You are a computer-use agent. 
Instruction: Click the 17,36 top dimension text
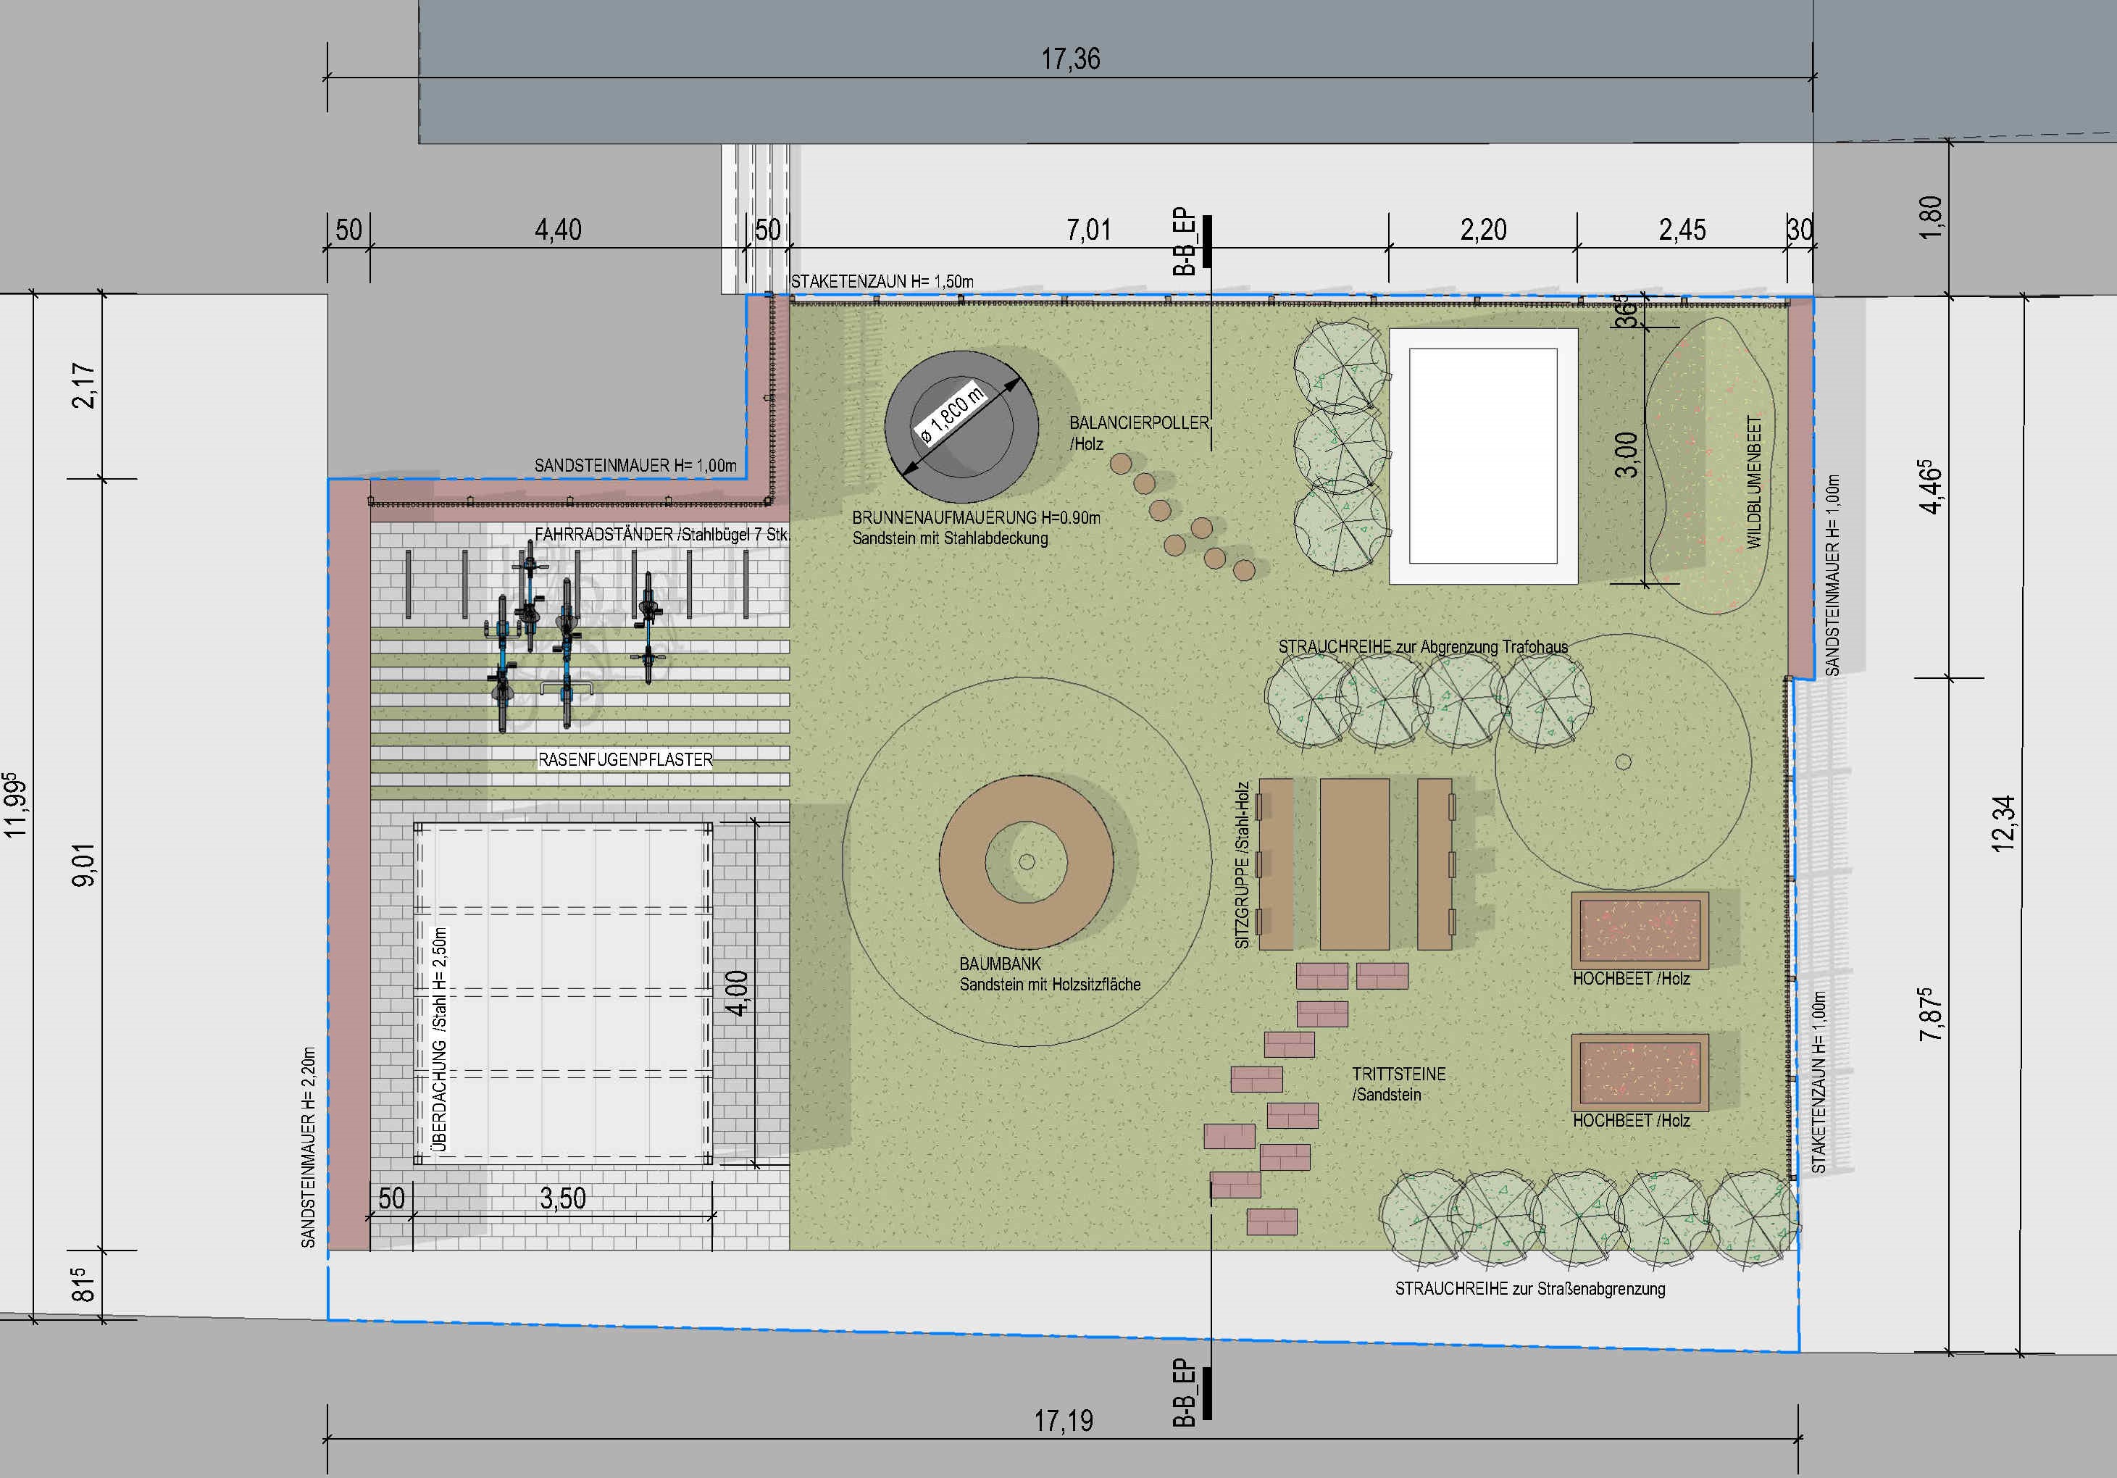point(1071,59)
